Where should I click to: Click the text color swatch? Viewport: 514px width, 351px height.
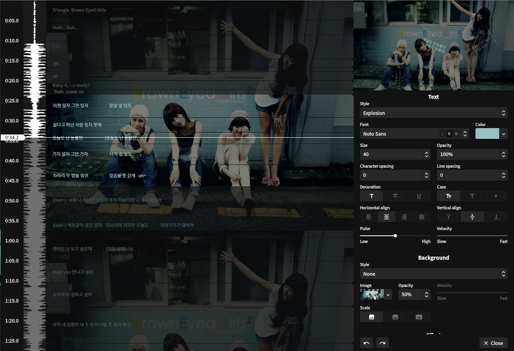[x=487, y=134]
